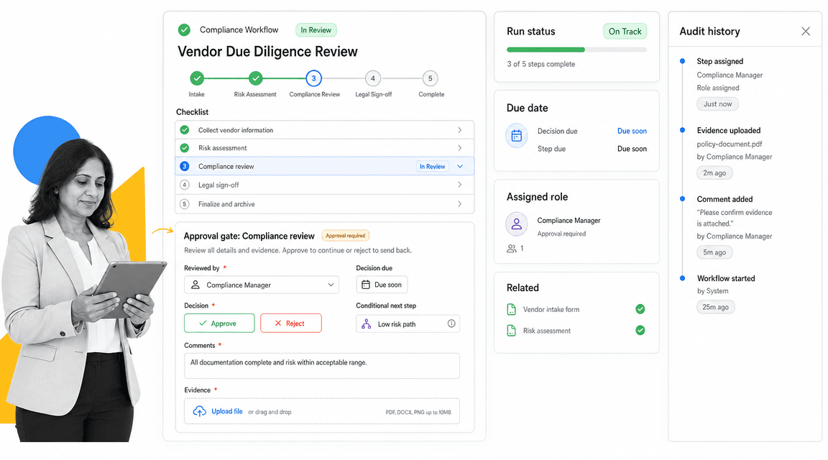This screenshot has width=828, height=460.
Task: Click the Step assigned timeline dot
Action: click(x=682, y=61)
